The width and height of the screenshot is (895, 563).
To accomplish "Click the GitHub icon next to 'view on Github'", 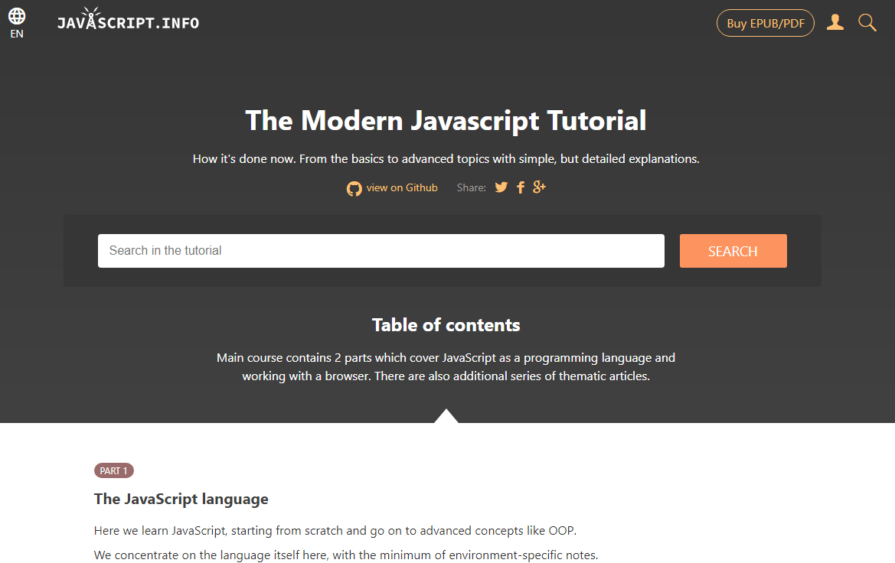I will (x=354, y=187).
